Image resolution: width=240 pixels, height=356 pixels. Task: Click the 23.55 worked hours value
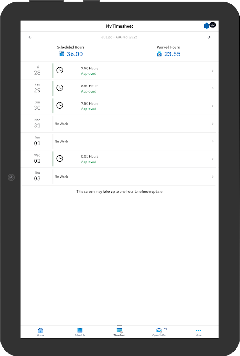point(172,54)
